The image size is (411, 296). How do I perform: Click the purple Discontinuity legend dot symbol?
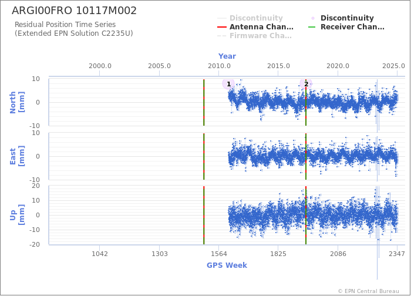[x=313, y=18]
